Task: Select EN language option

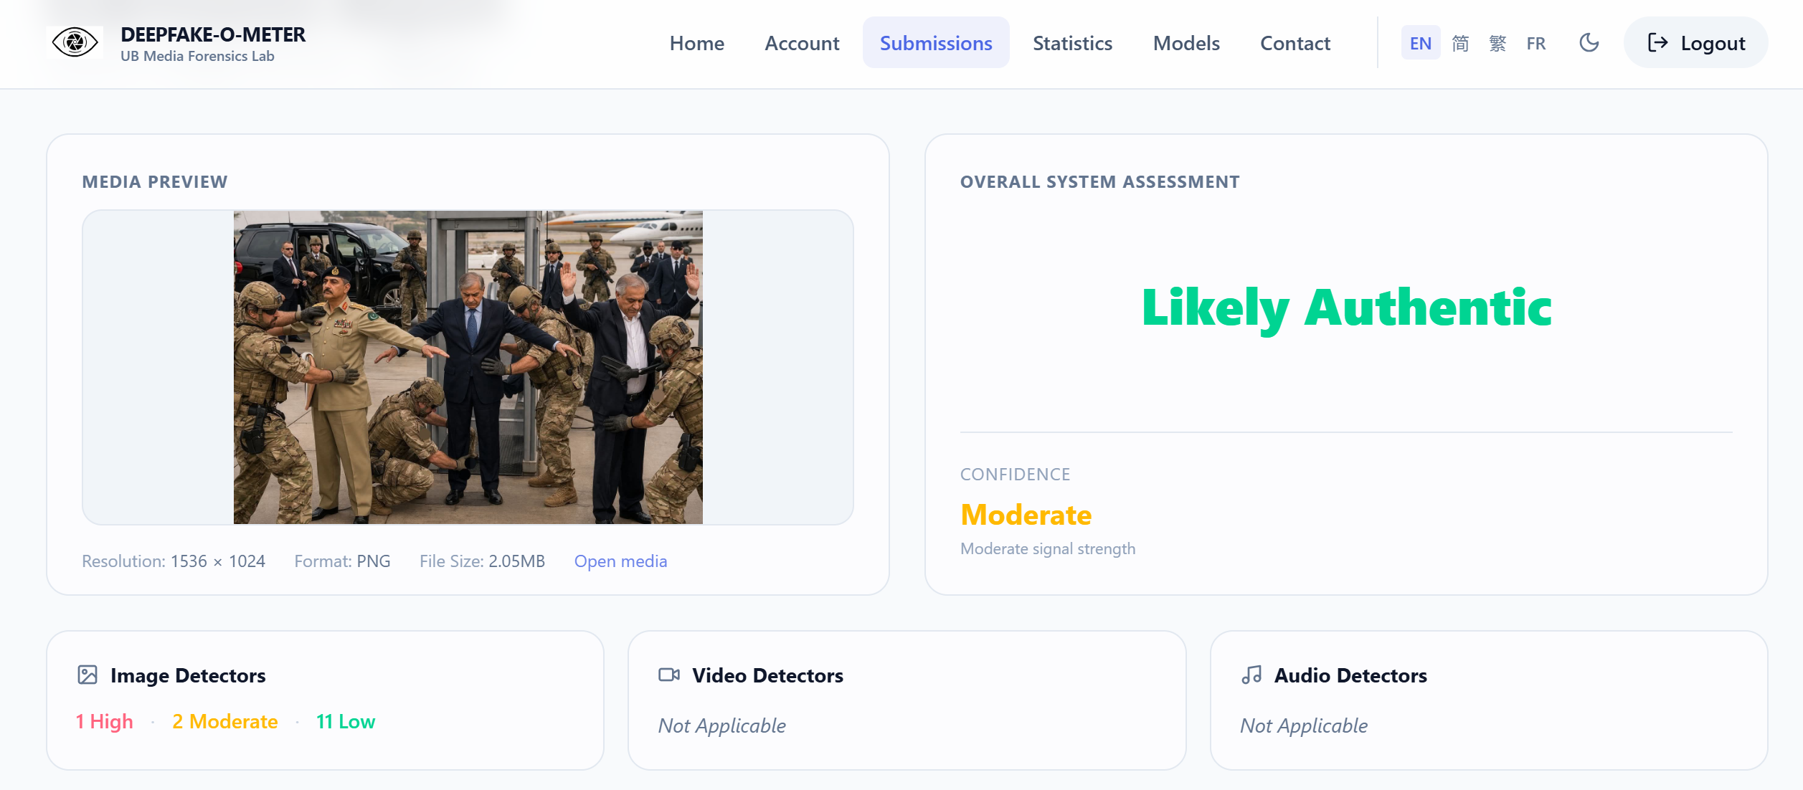Action: tap(1420, 44)
